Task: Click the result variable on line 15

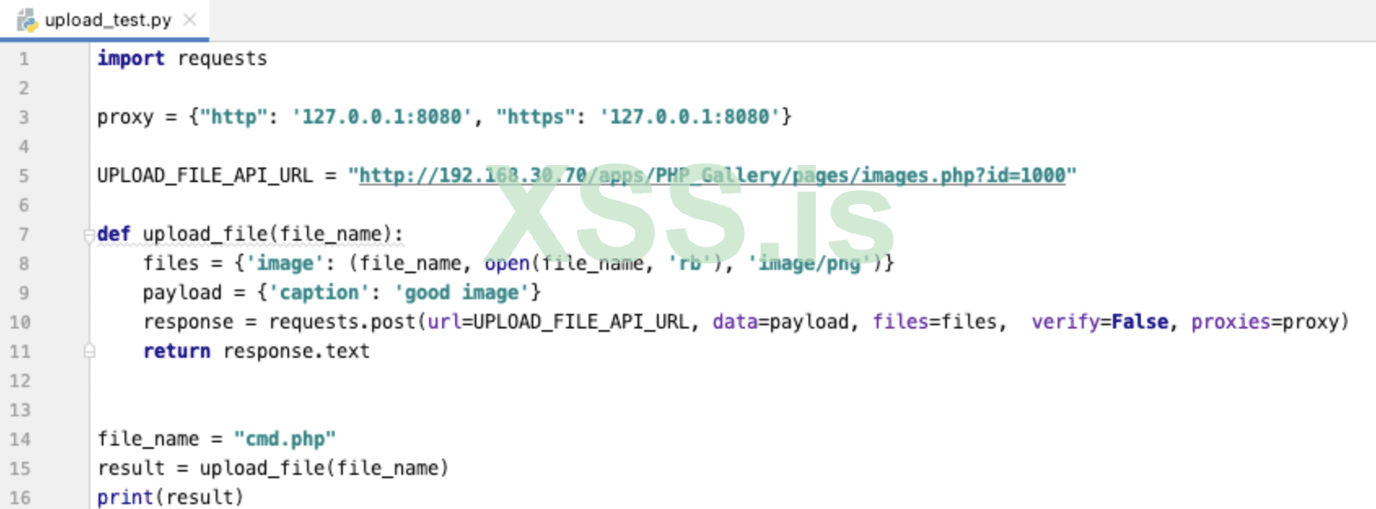Action: [130, 468]
